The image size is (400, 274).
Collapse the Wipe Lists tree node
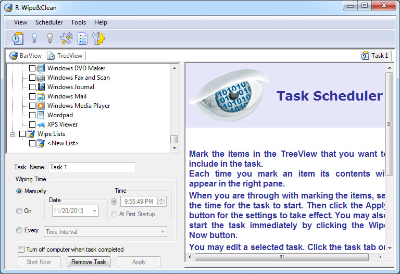pos(12,134)
